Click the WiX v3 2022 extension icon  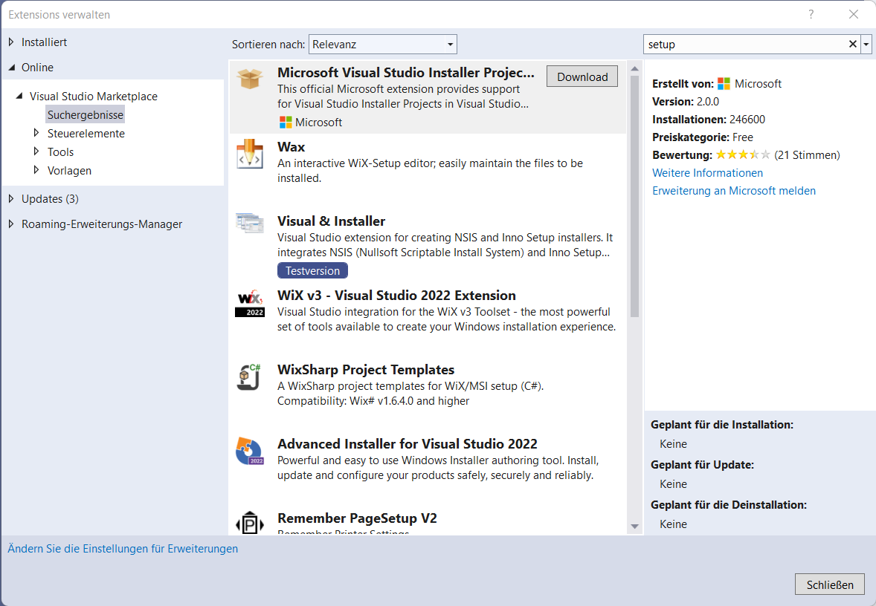point(250,303)
